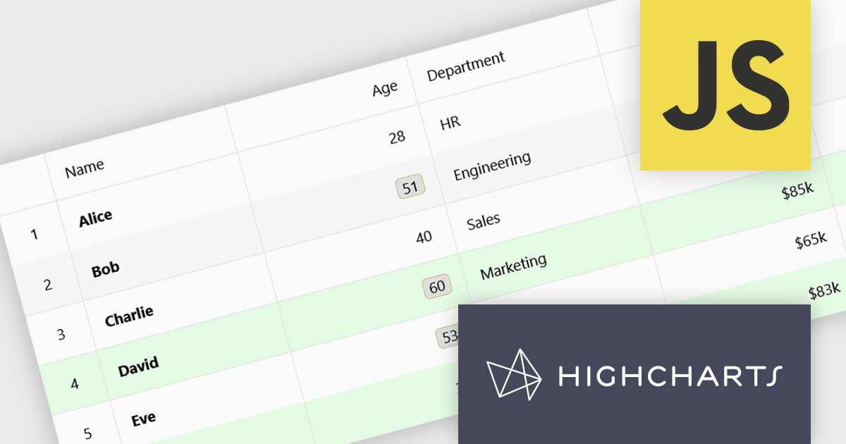Click the highlighted age badge 60
This screenshot has height=444, width=846.
(437, 287)
